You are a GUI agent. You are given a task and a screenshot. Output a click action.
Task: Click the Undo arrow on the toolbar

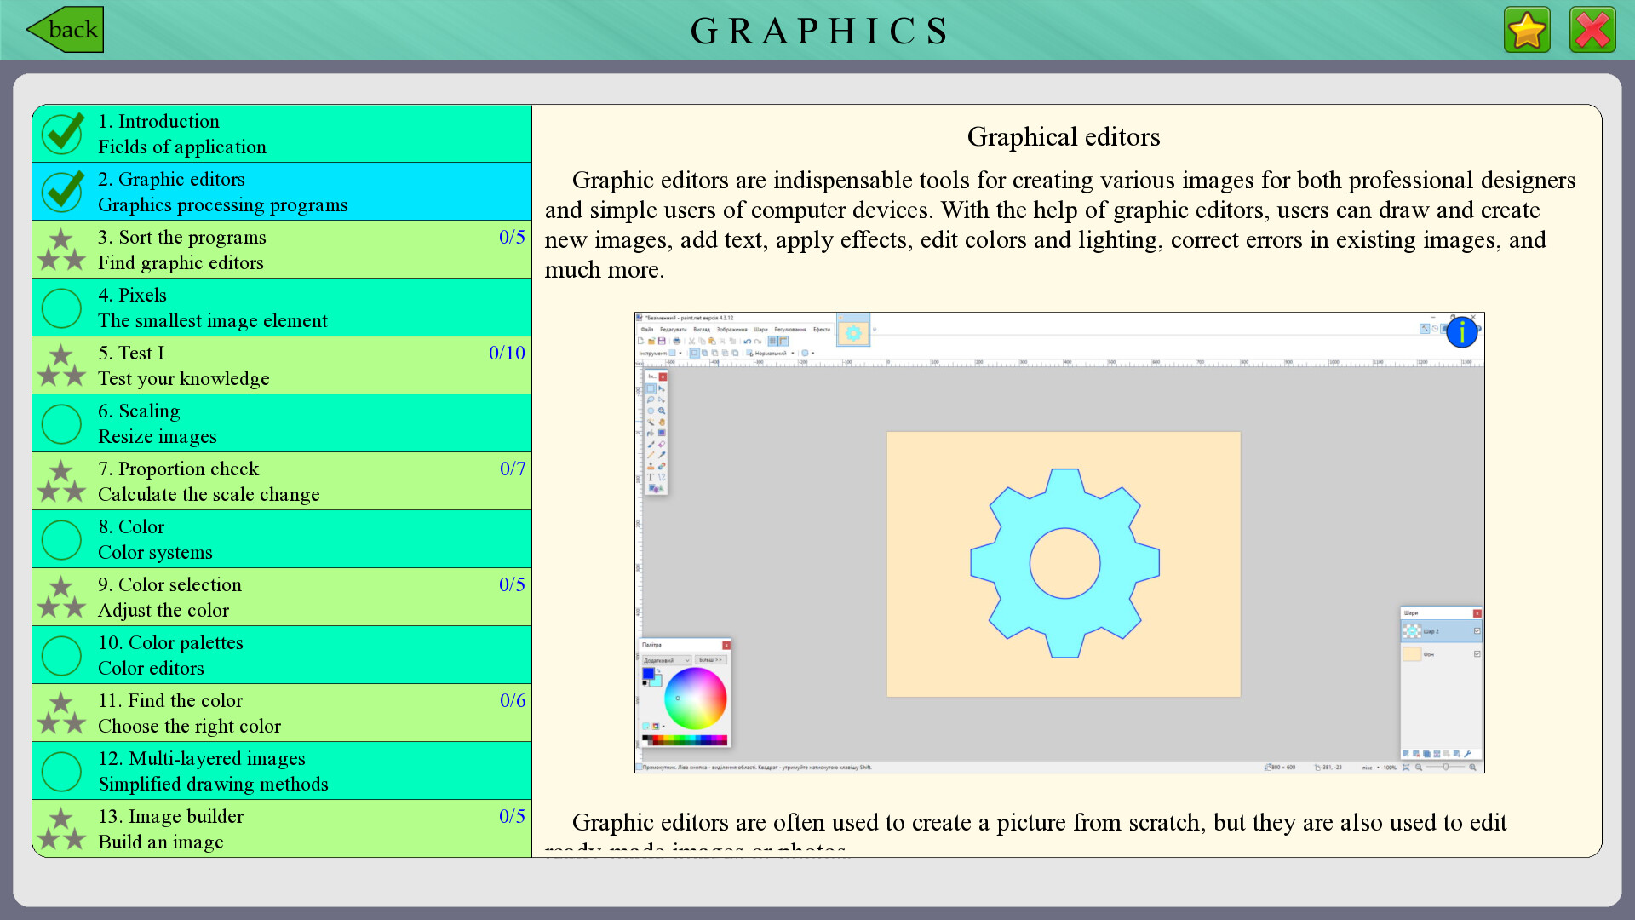[x=748, y=342]
